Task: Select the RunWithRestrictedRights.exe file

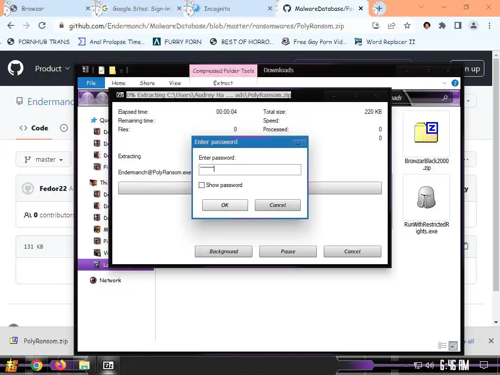Action: click(426, 205)
